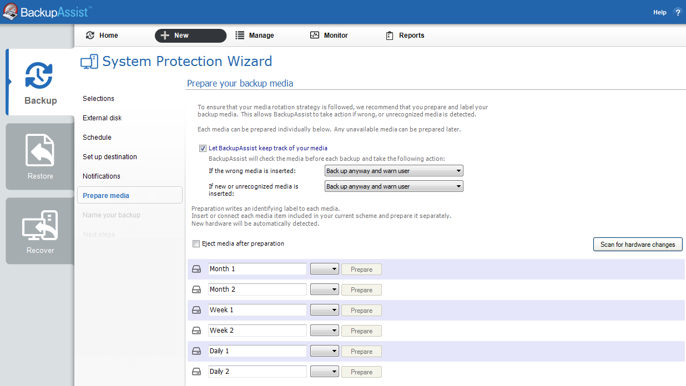Screen dimensions: 686x386
Task: Uncheck Let BackupAssist keep track of media
Action: pos(203,149)
